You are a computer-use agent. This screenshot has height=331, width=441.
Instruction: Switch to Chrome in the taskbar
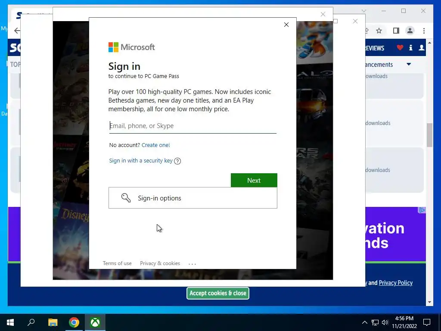[74, 322]
